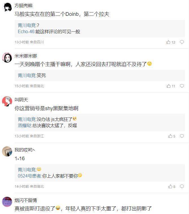The width and height of the screenshot is (189, 214).
Task: Open avatar of 我的哎哟丶
Action: (x=7, y=151)
